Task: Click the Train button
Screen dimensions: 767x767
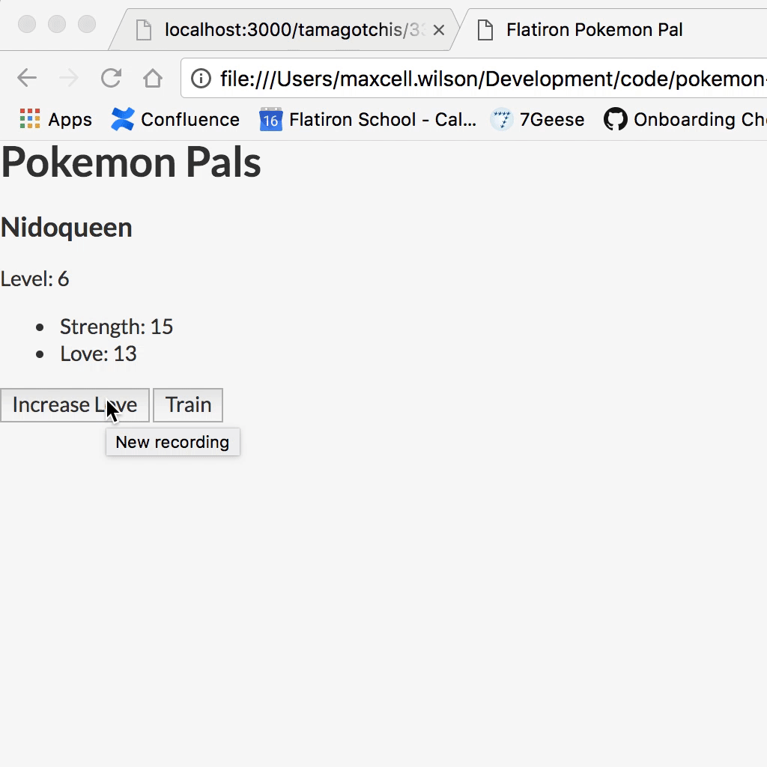Action: pyautogui.click(x=188, y=405)
